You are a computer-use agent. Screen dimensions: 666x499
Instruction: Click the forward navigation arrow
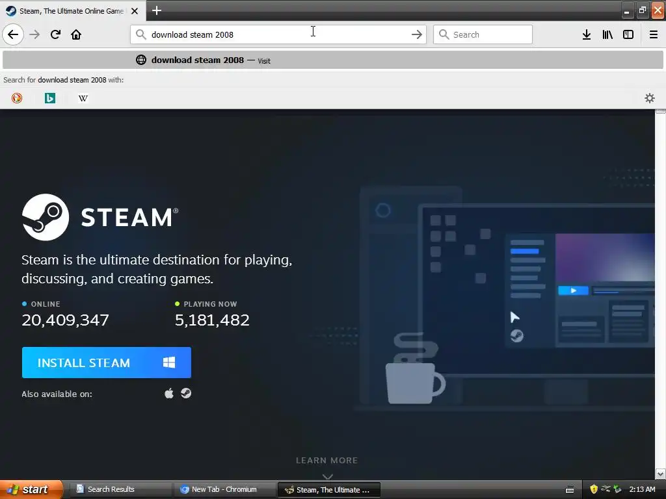34,34
